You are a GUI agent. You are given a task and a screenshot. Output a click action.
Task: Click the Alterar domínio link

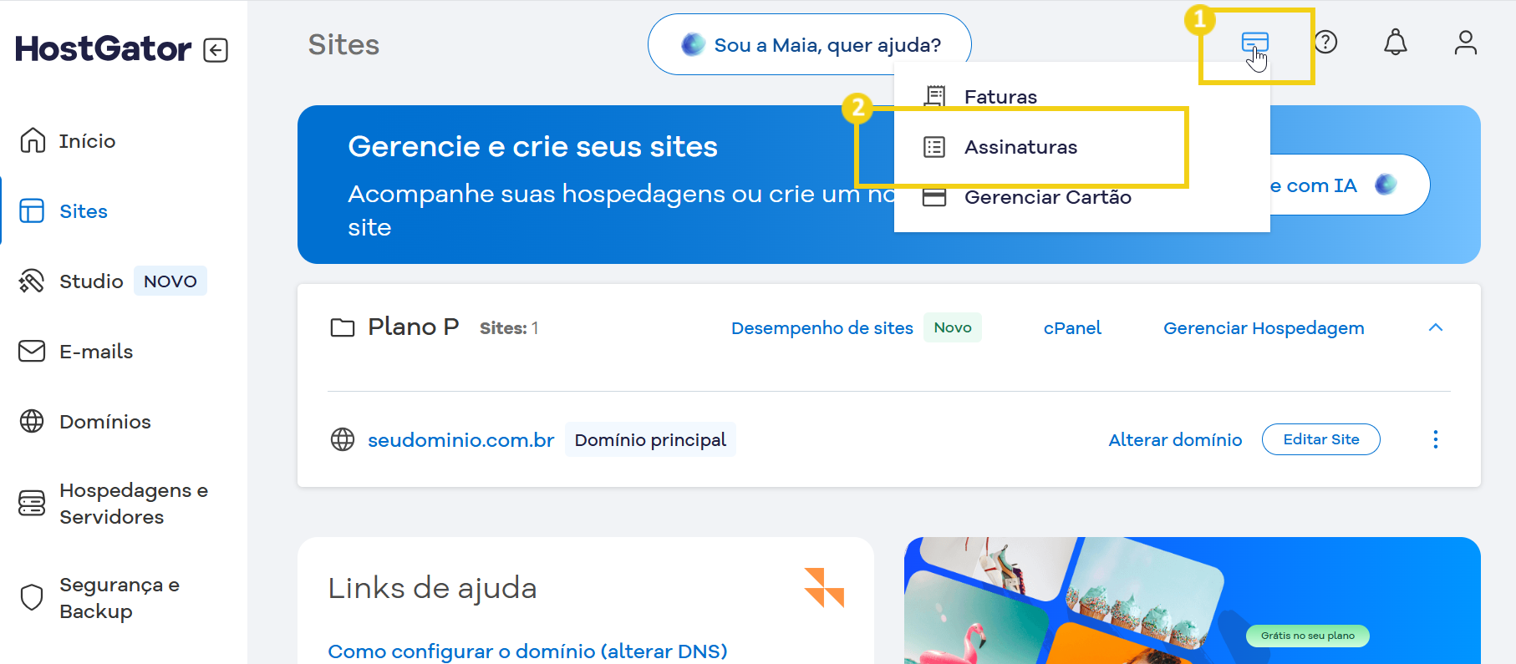point(1174,439)
